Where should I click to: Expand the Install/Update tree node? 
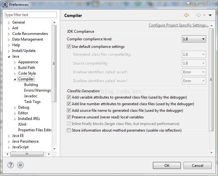pos(9,51)
